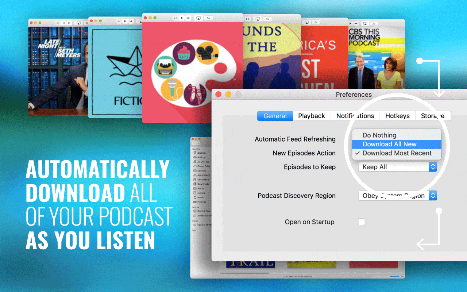Rewind in the Late Night player window
Viewport: 467px width, 292px height.
click(58, 23)
